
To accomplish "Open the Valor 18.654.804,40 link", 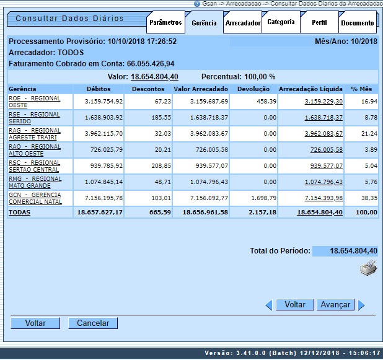I will pos(154,77).
